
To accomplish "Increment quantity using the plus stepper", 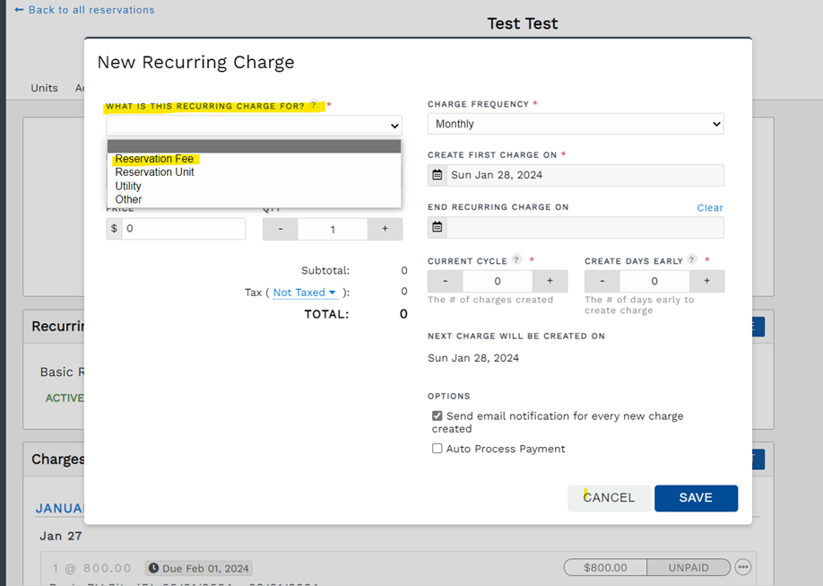I will [385, 229].
